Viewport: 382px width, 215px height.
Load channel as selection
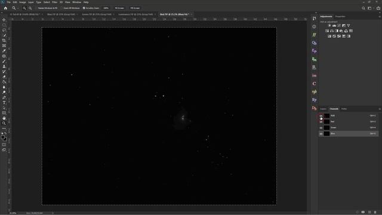[x=358, y=213]
